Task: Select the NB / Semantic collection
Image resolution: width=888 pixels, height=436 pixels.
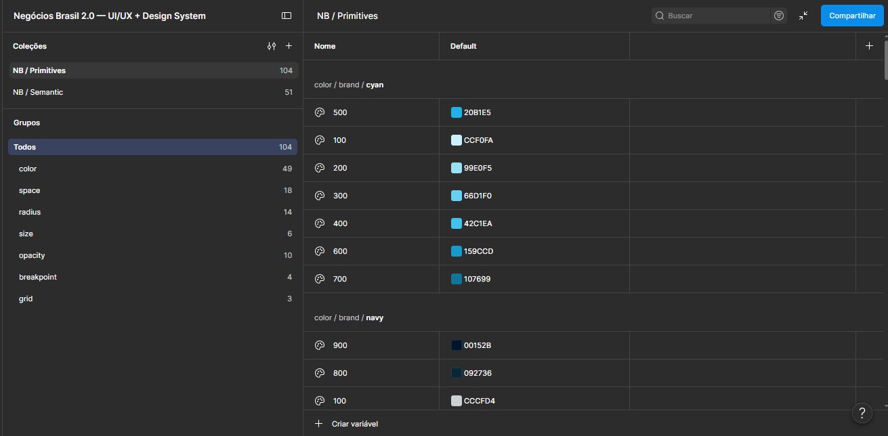Action: (153, 92)
